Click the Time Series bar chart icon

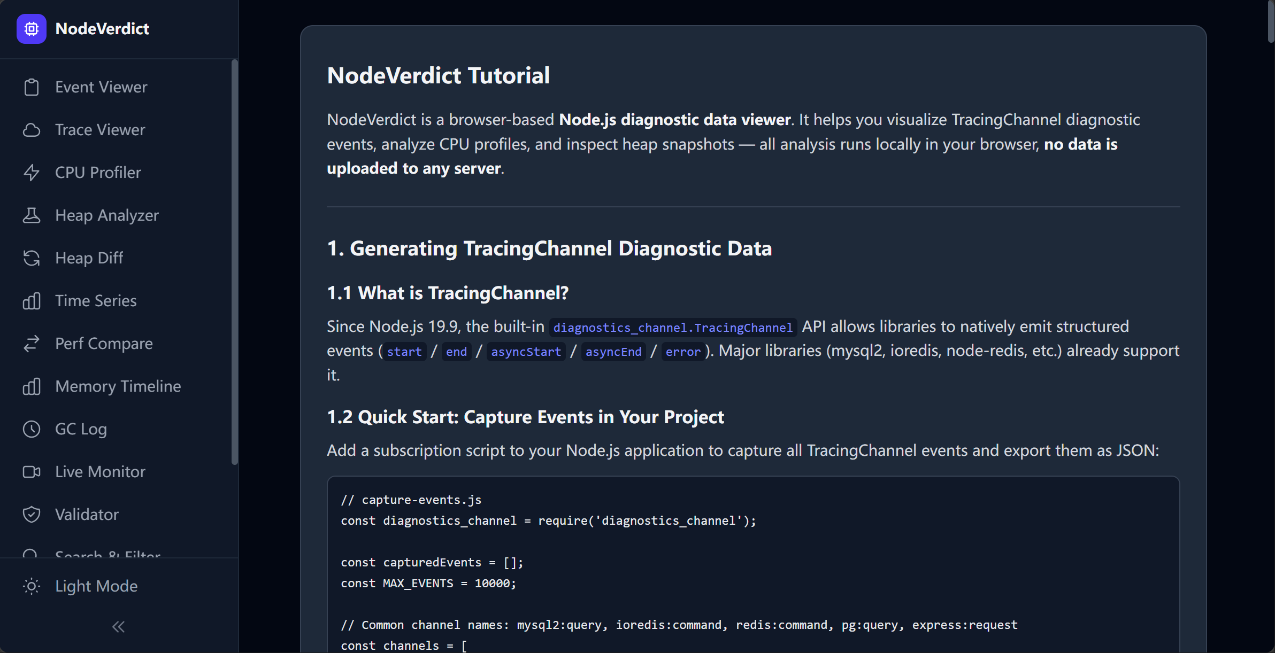[x=32, y=301]
